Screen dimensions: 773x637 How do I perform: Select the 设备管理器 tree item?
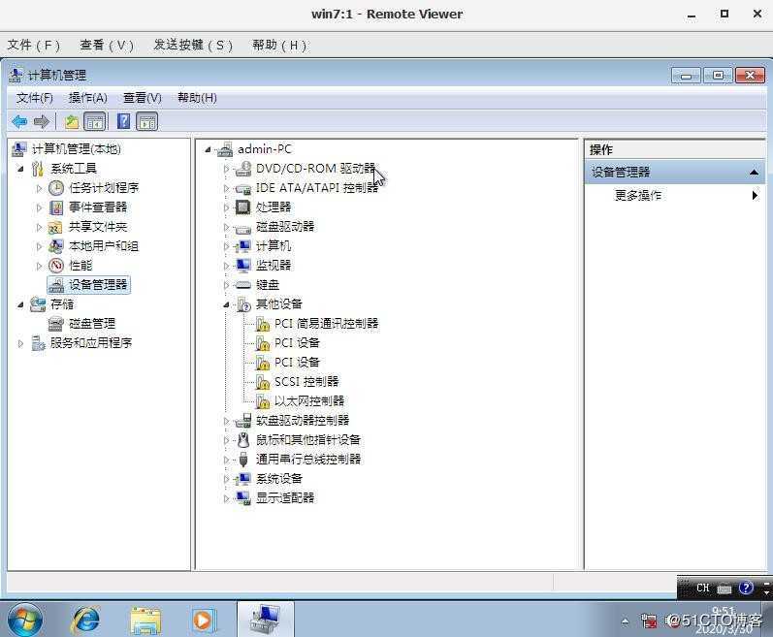click(x=88, y=285)
